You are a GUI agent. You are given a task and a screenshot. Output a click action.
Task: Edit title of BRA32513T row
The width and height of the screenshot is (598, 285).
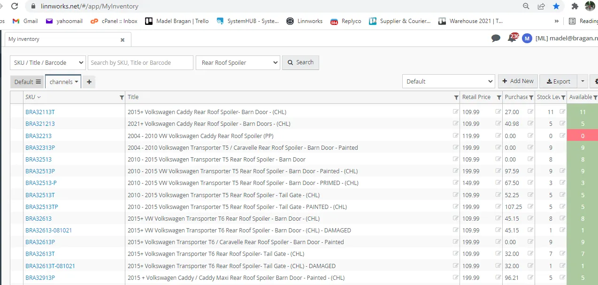(455, 194)
